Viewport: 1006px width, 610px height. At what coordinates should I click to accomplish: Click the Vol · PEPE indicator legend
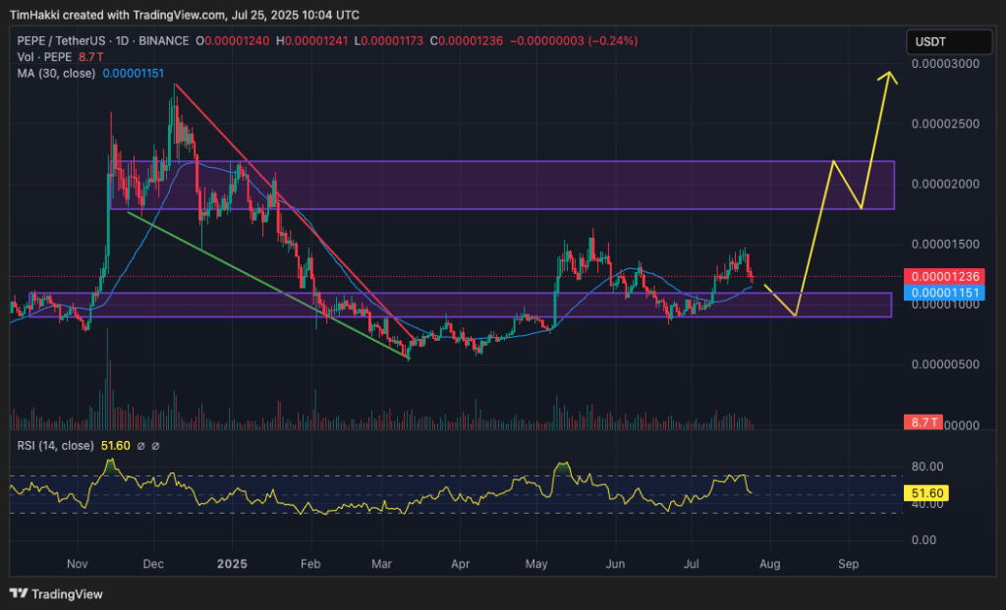pyautogui.click(x=37, y=57)
